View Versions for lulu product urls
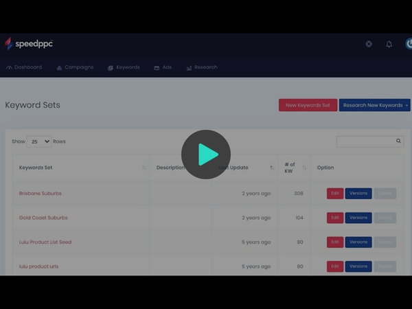The width and height of the screenshot is (412, 309). 358,266
